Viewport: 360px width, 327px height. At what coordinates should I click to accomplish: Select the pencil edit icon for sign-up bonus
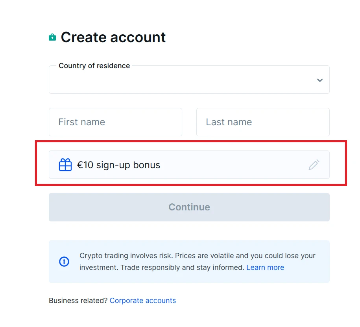[x=314, y=164]
